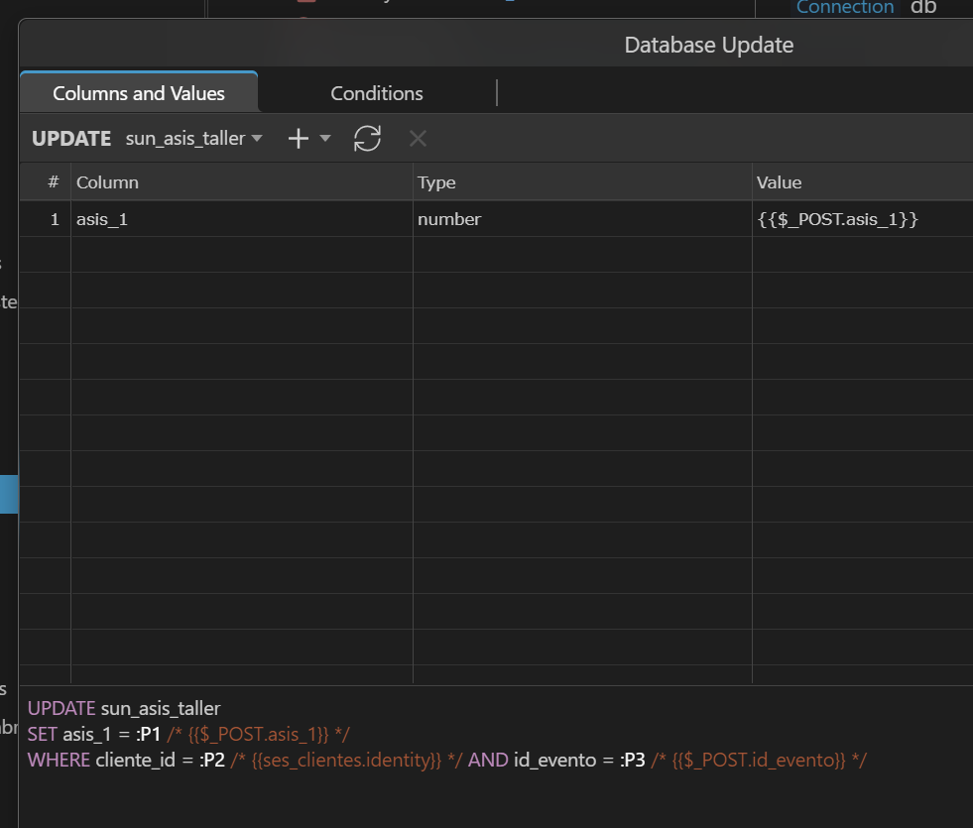Switch to the Conditions tab
Image resolution: width=973 pixels, height=828 pixels.
point(377,92)
